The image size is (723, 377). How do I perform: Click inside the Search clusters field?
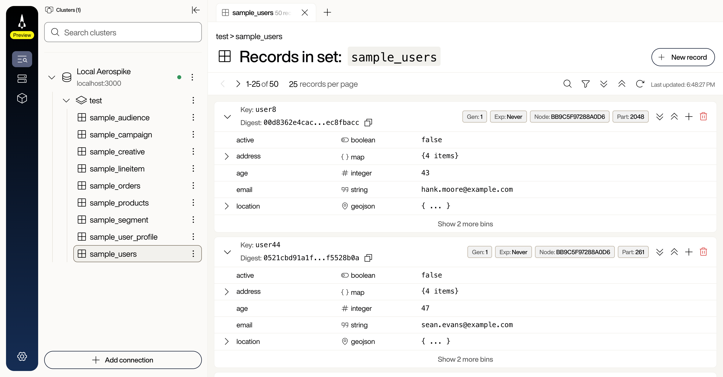123,32
